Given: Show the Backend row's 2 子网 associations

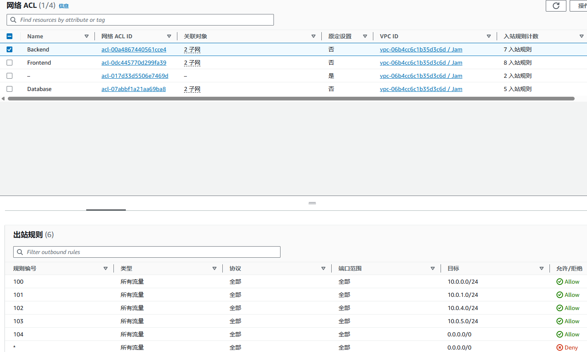Looking at the screenshot, I should pos(192,49).
